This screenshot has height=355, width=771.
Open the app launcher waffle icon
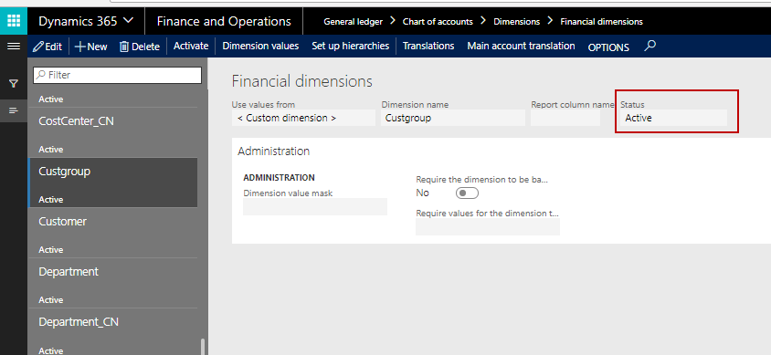[14, 21]
